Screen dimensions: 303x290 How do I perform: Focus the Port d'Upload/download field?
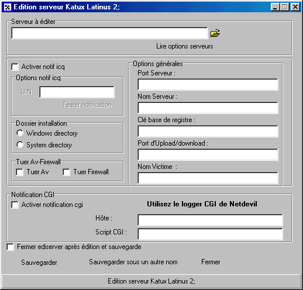[x=208, y=154]
